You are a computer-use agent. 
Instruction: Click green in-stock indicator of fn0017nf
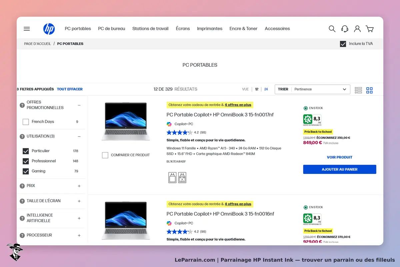[305, 108]
